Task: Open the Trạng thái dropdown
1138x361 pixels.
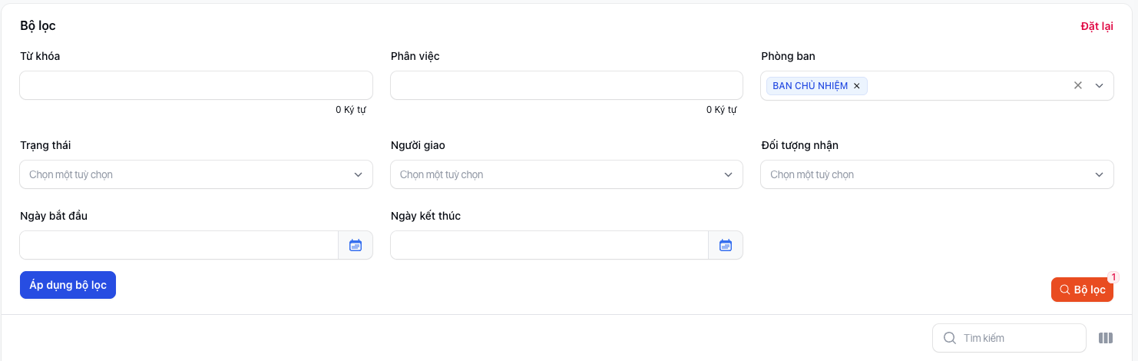Action: (196, 174)
